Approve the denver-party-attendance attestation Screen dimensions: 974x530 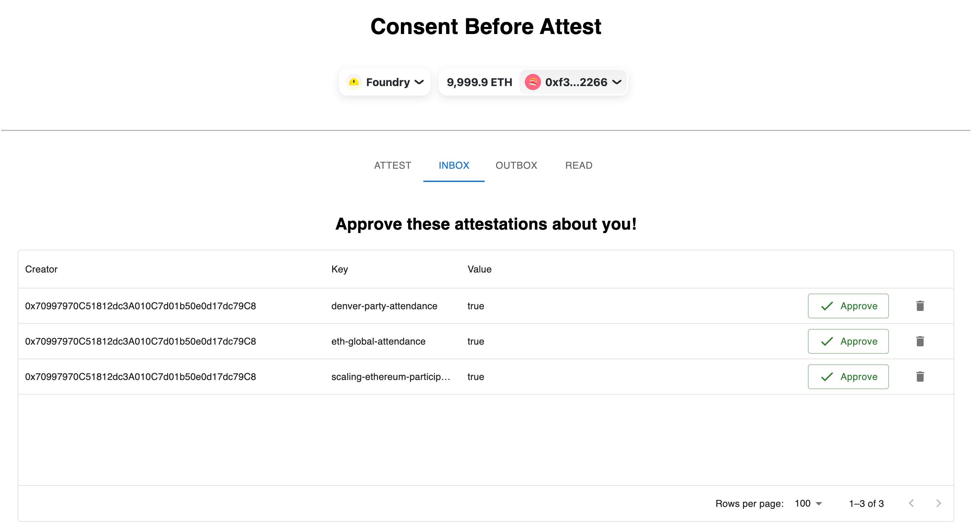[x=848, y=306]
